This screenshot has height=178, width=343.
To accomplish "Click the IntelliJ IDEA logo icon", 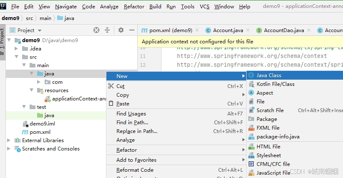I will point(3,6).
